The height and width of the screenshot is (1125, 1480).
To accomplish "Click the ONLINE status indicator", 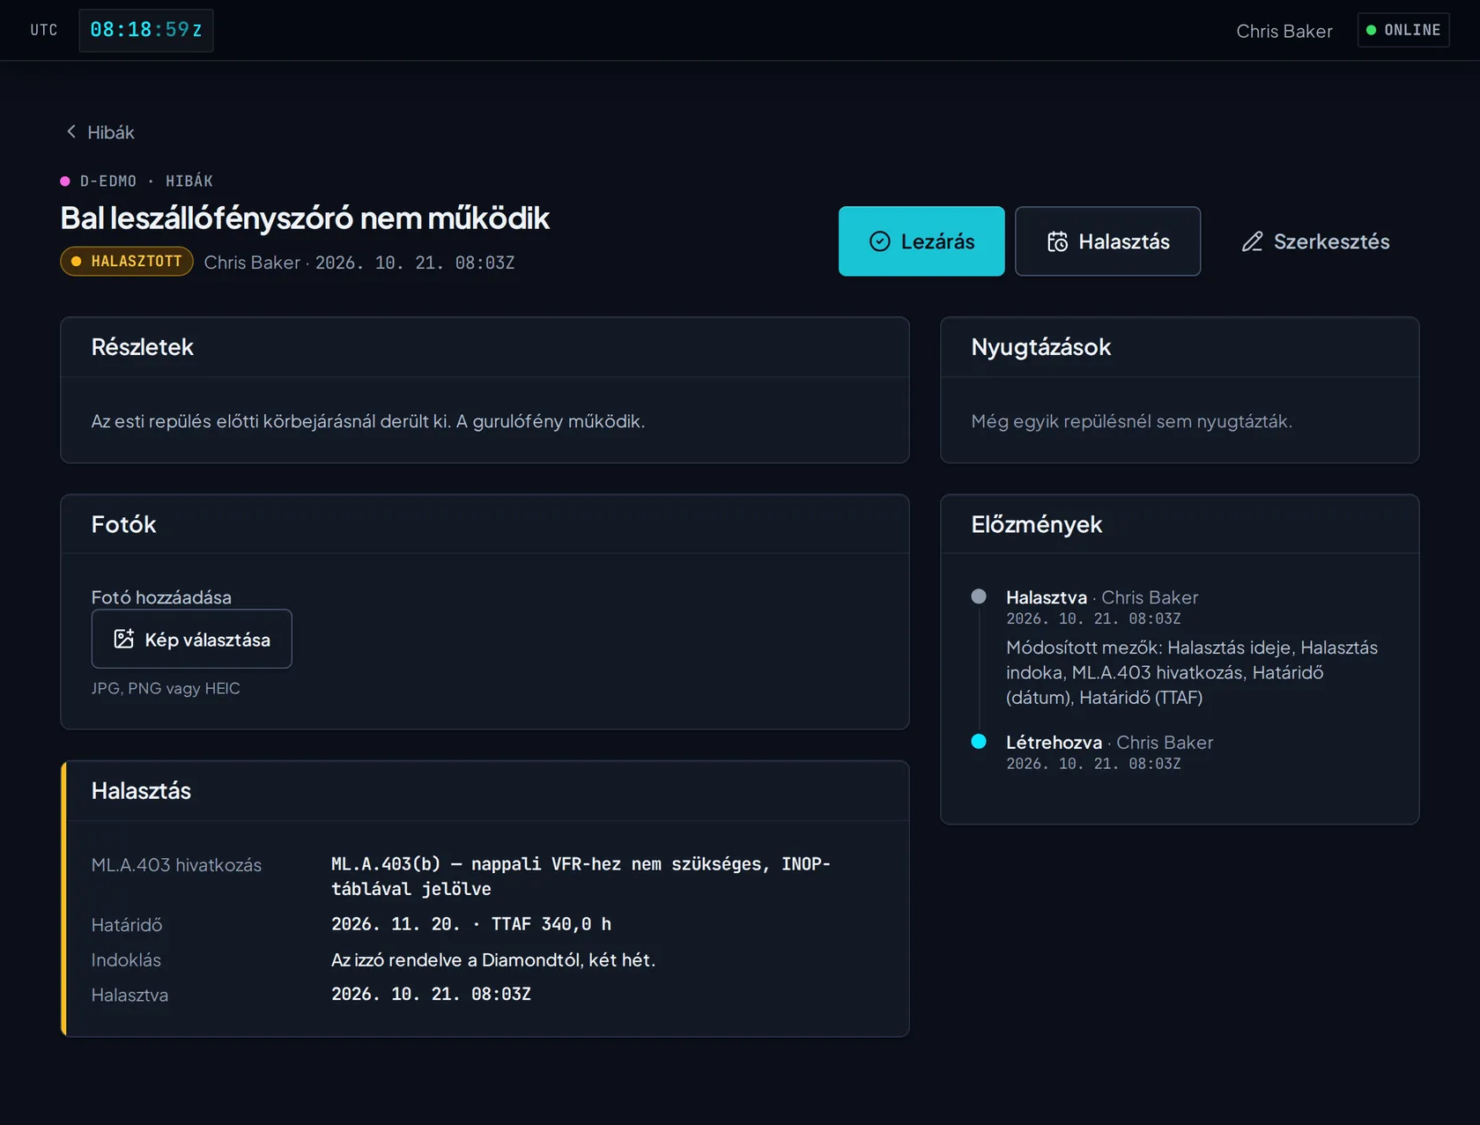I will (x=1403, y=30).
